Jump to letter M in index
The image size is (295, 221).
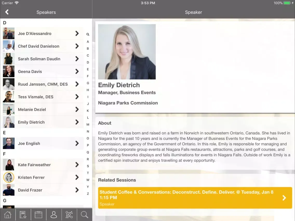pyautogui.click(x=88, y=125)
